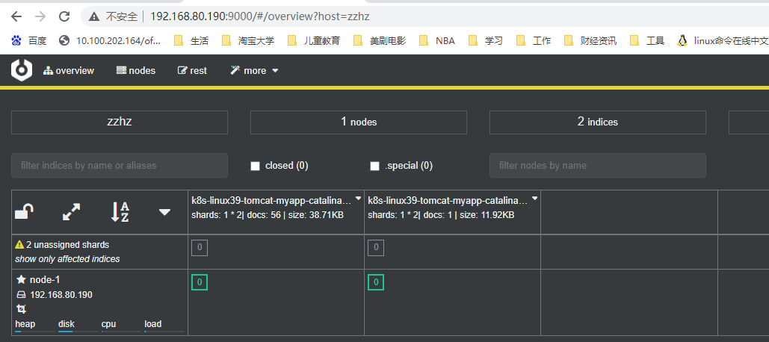Open the NBA bookmark folder
The height and width of the screenshot is (342, 769).
click(437, 40)
